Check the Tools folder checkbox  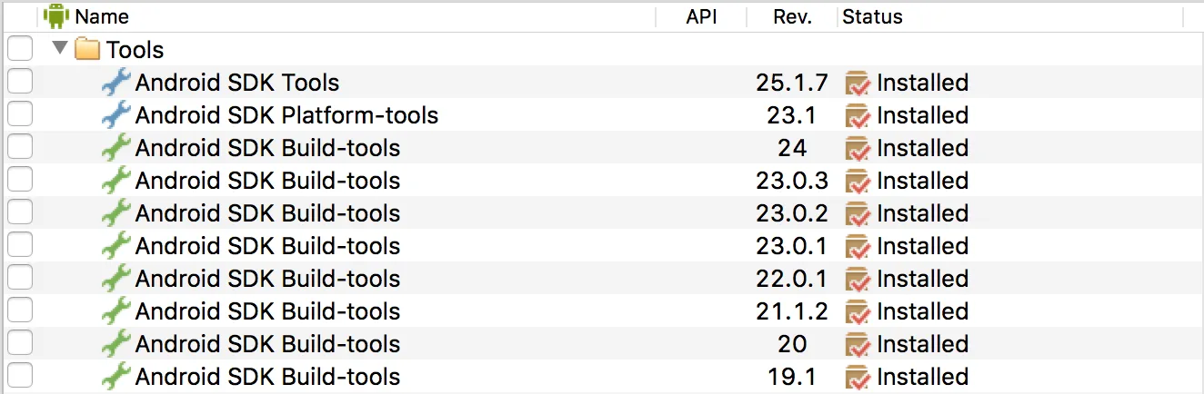pyautogui.click(x=20, y=49)
